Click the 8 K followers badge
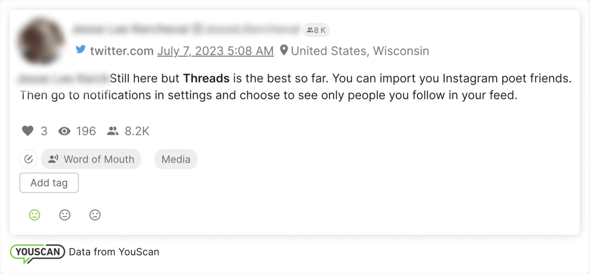This screenshot has width=590, height=274. pos(316,30)
